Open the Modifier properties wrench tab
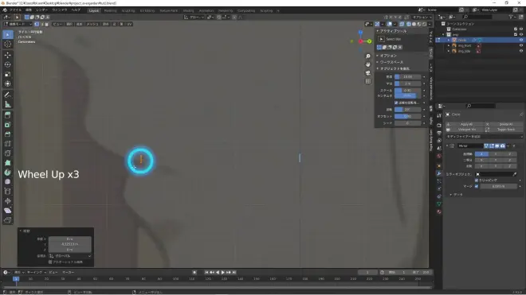 tap(439, 173)
